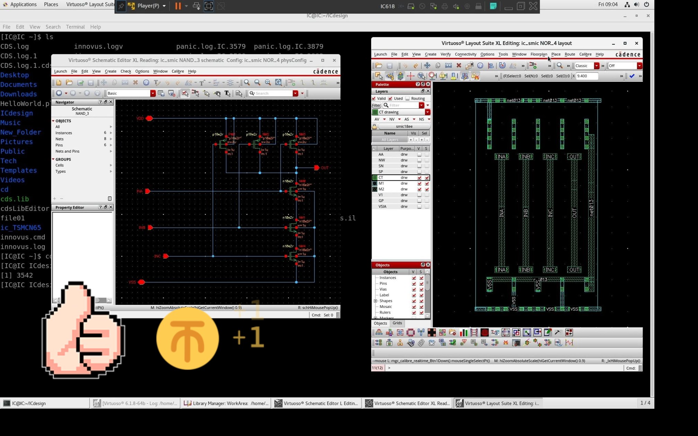Open the Classic workspace dropdown

pos(597,66)
